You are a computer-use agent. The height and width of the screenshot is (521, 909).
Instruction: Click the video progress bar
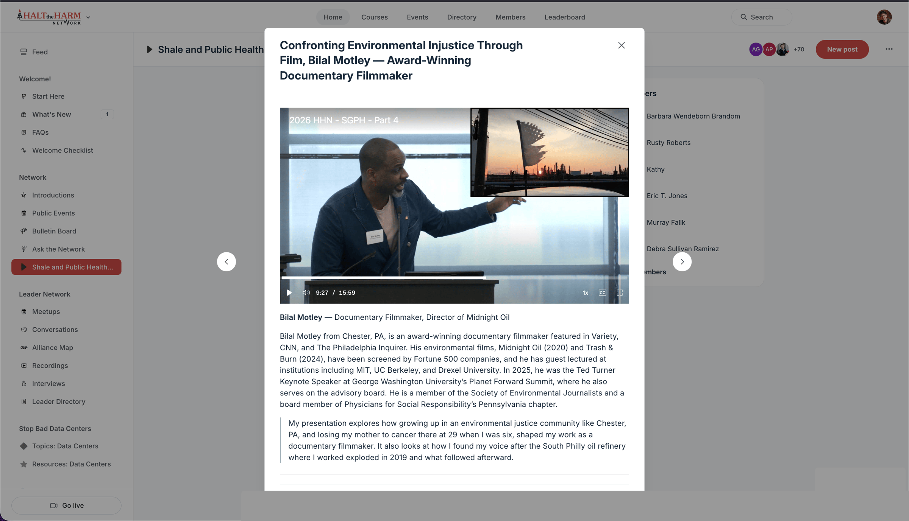pyautogui.click(x=454, y=278)
